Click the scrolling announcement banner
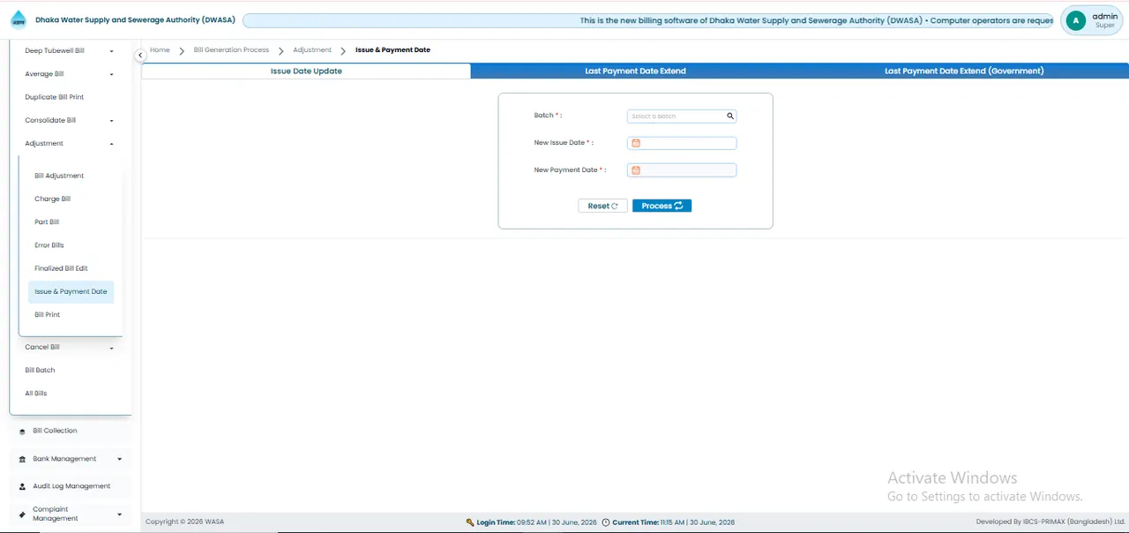The image size is (1129, 533). 648,20
